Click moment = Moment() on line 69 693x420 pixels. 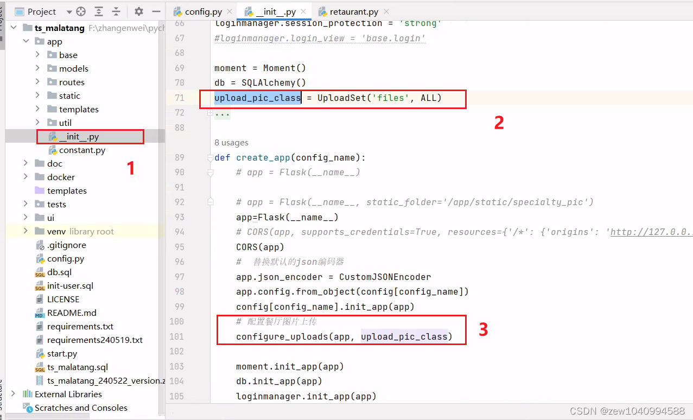tap(260, 68)
